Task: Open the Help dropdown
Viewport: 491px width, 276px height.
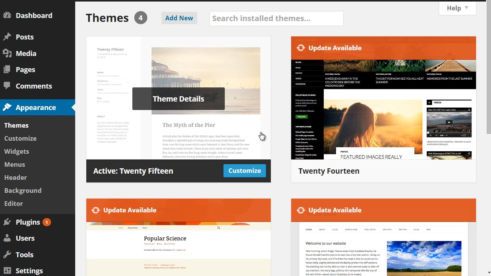Action: click(457, 8)
